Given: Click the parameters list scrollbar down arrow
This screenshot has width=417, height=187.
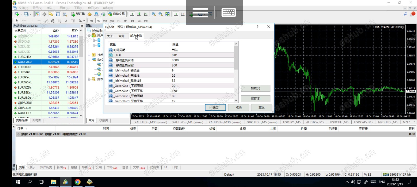Looking at the screenshot, I should tap(236, 101).
